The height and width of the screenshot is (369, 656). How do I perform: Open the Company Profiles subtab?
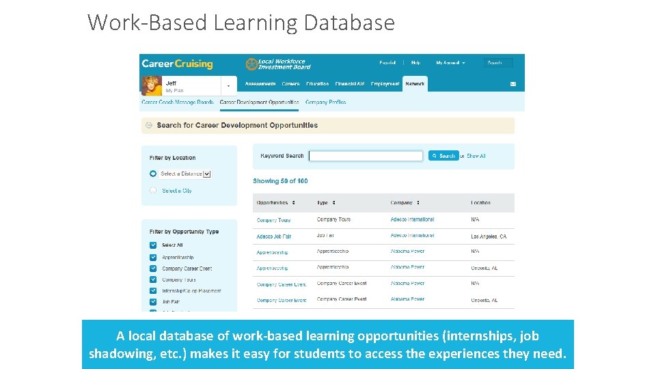(x=326, y=102)
